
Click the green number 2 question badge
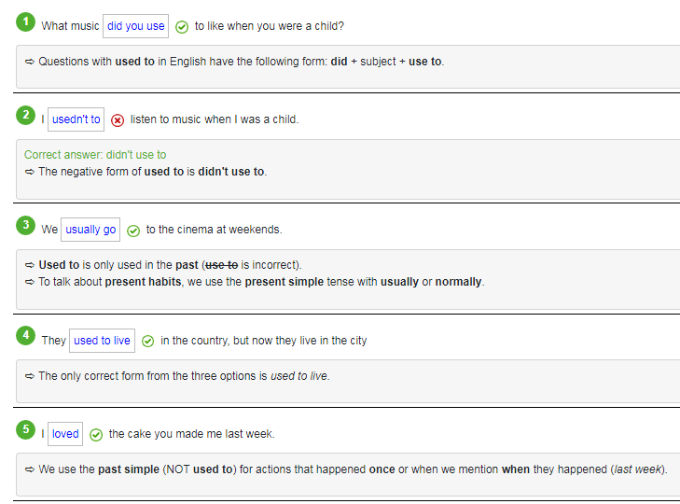tap(26, 115)
